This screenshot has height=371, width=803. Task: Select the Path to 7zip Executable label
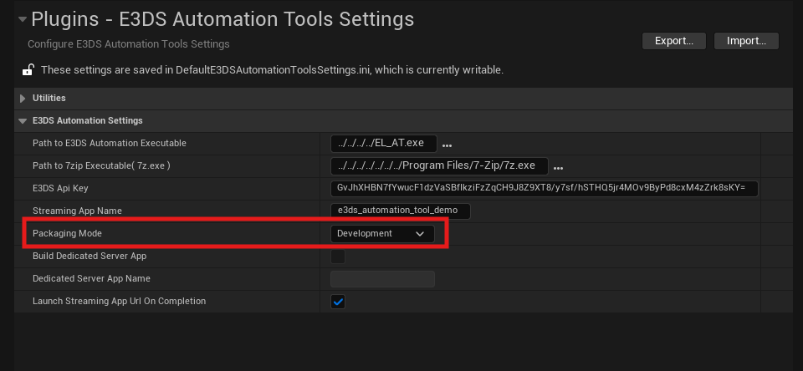click(101, 166)
